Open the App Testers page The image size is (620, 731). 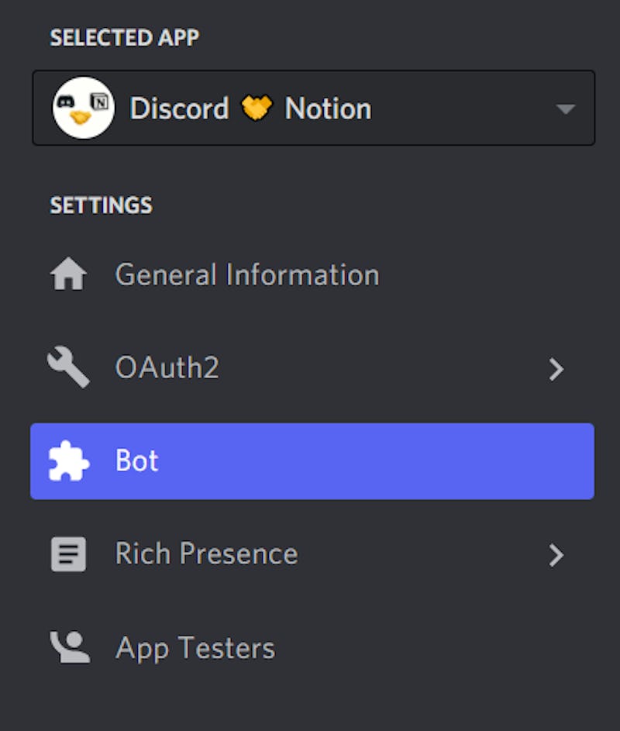[195, 648]
